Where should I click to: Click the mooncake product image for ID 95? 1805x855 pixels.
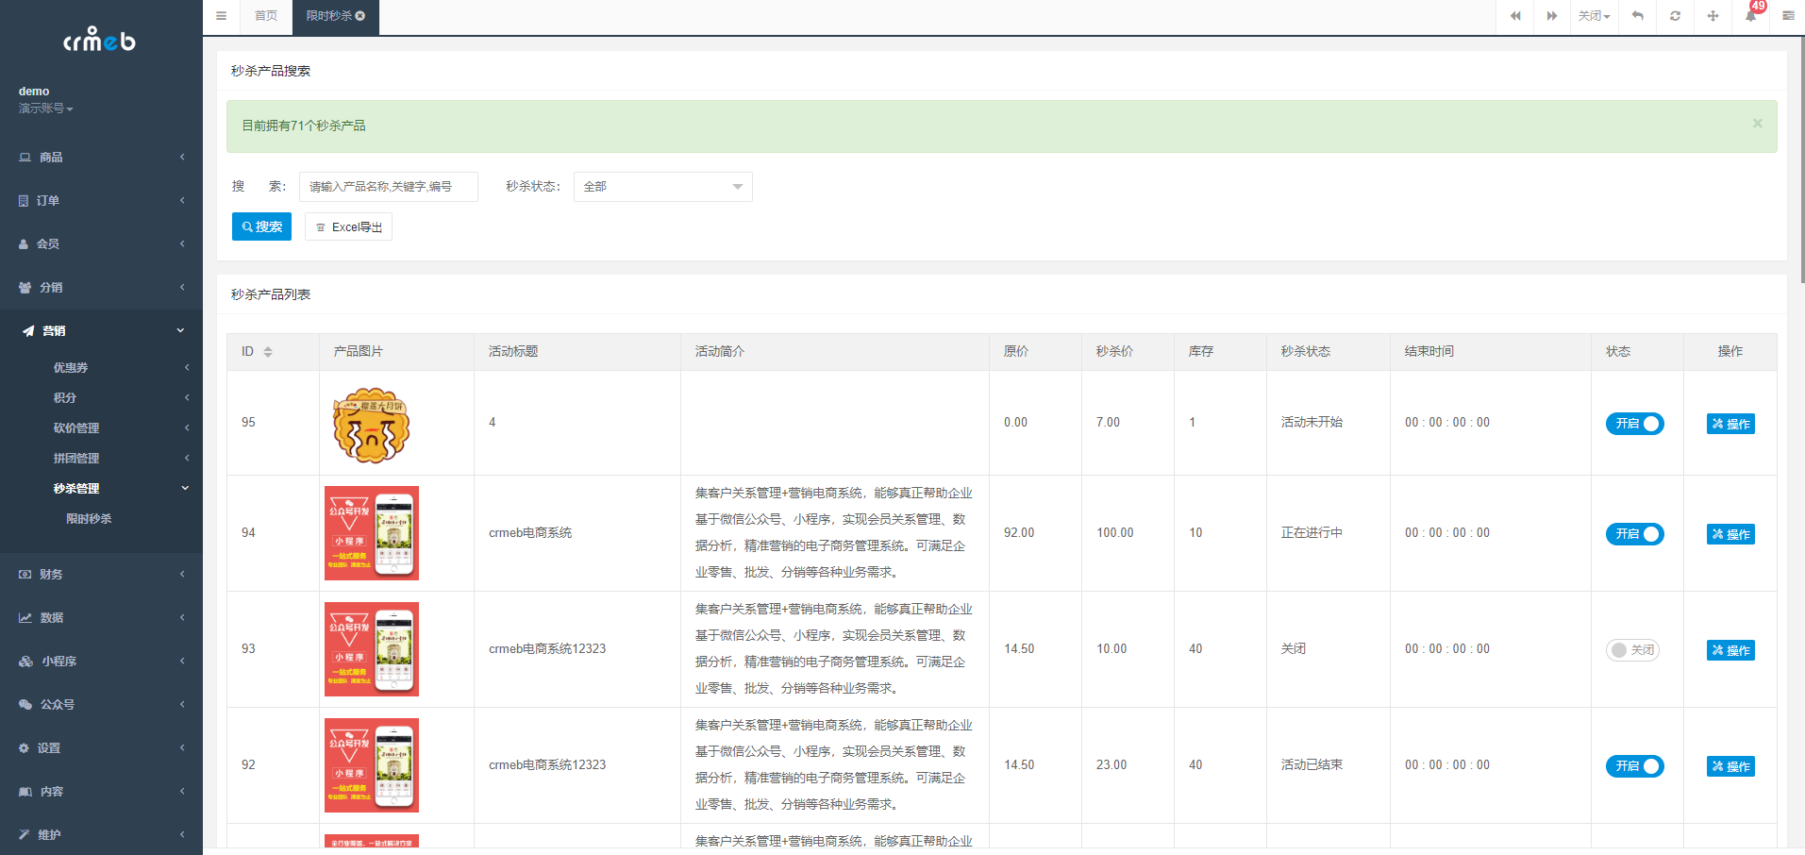coord(372,426)
